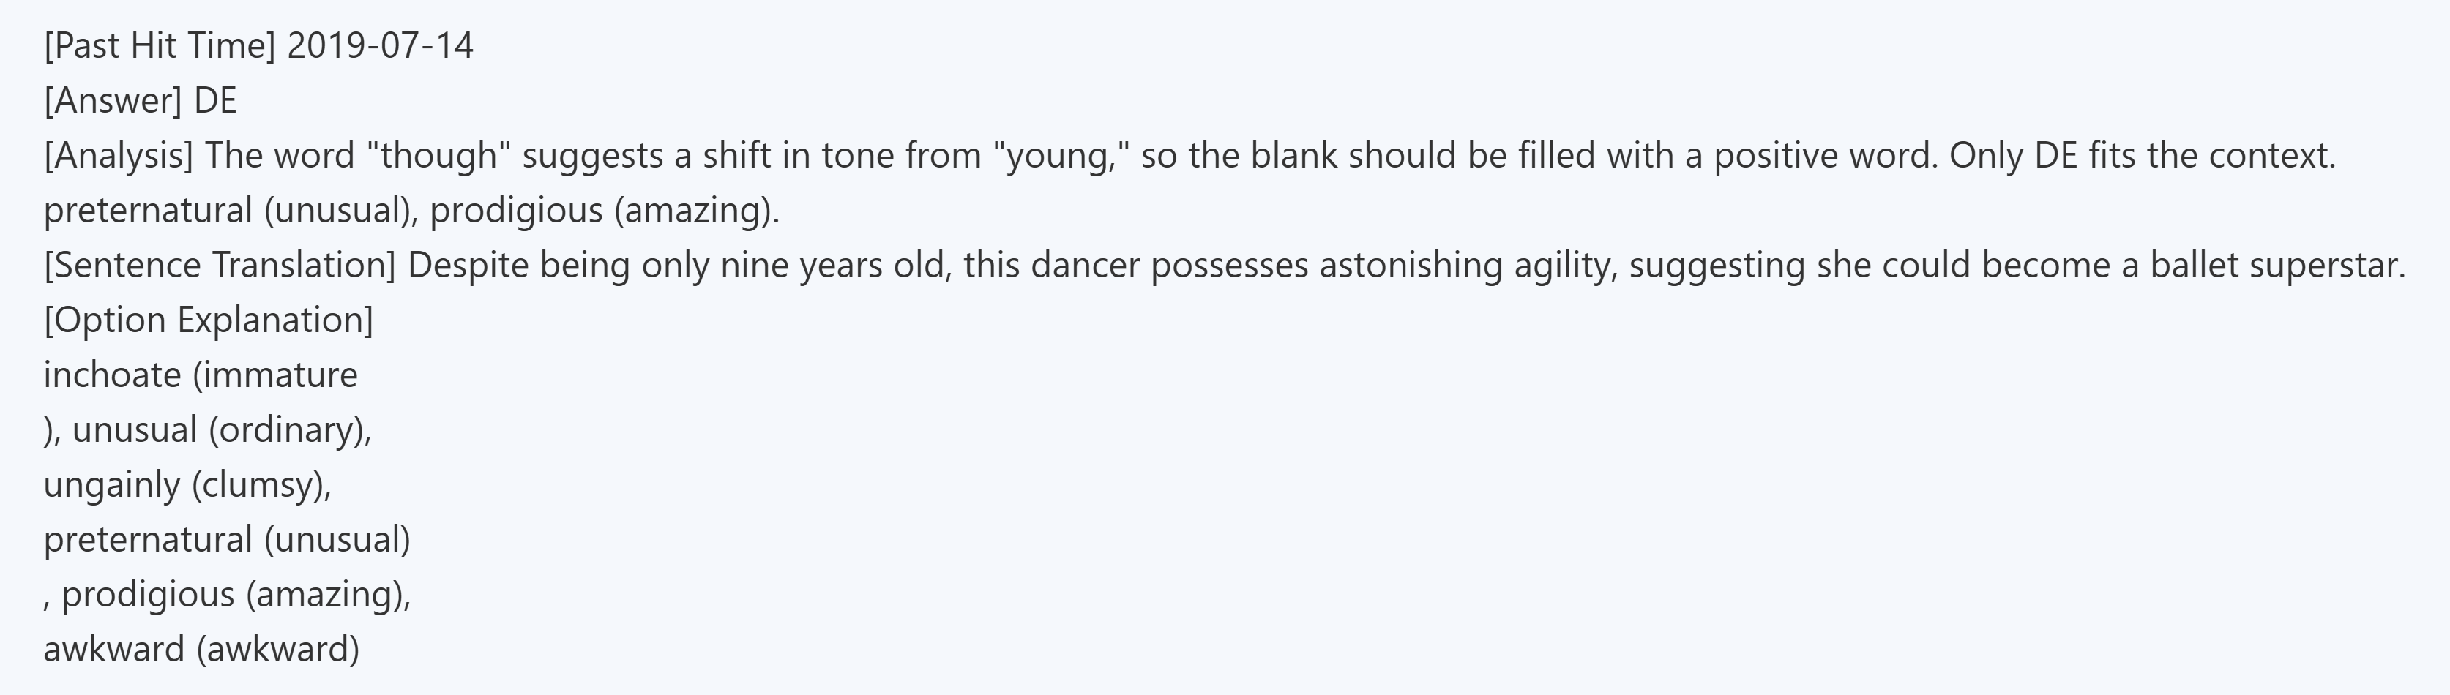Image resolution: width=2450 pixels, height=695 pixels.
Task: Click the "awkward (awkward)" option line
Action: pos(201,650)
